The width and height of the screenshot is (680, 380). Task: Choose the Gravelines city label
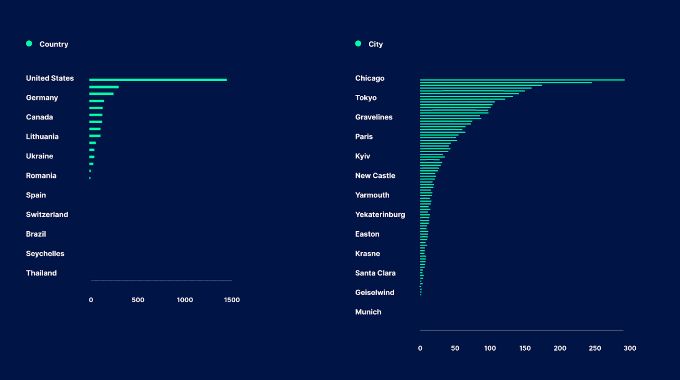click(374, 117)
